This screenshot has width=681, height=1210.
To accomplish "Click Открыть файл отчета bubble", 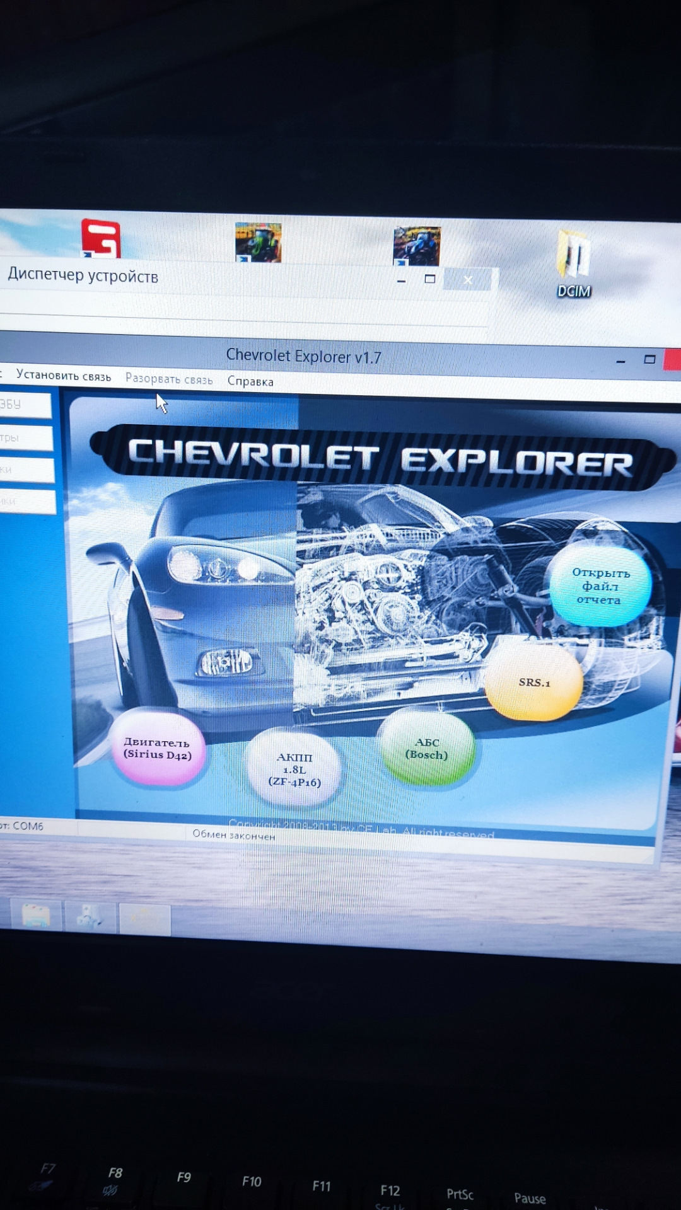I will 600,586.
